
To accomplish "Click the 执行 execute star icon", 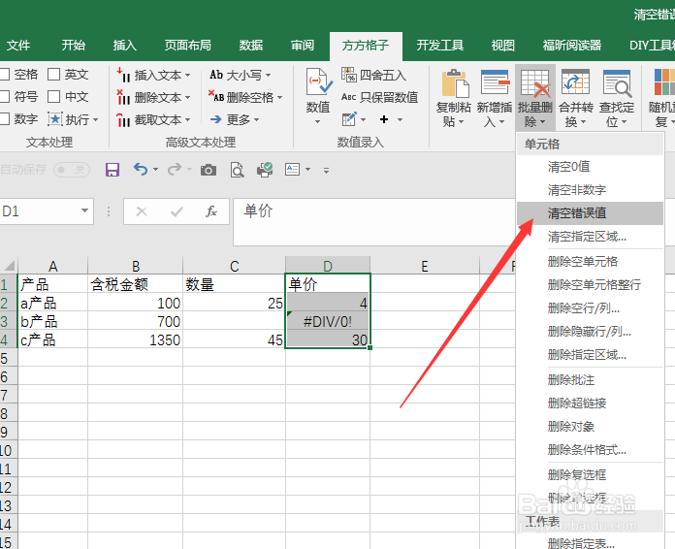I will (55, 119).
